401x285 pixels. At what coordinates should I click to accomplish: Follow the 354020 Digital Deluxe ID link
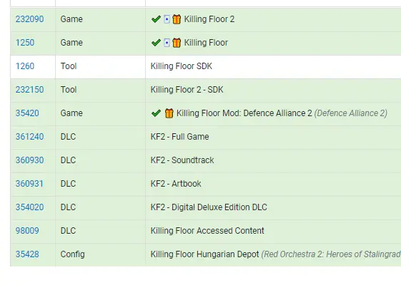(30, 207)
